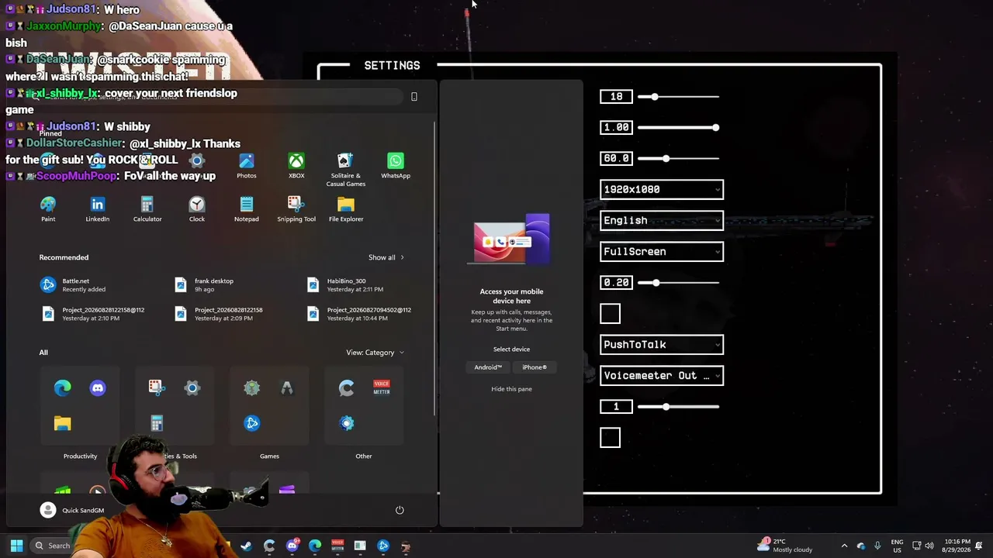
Task: Open the Clock app
Action: (x=197, y=209)
